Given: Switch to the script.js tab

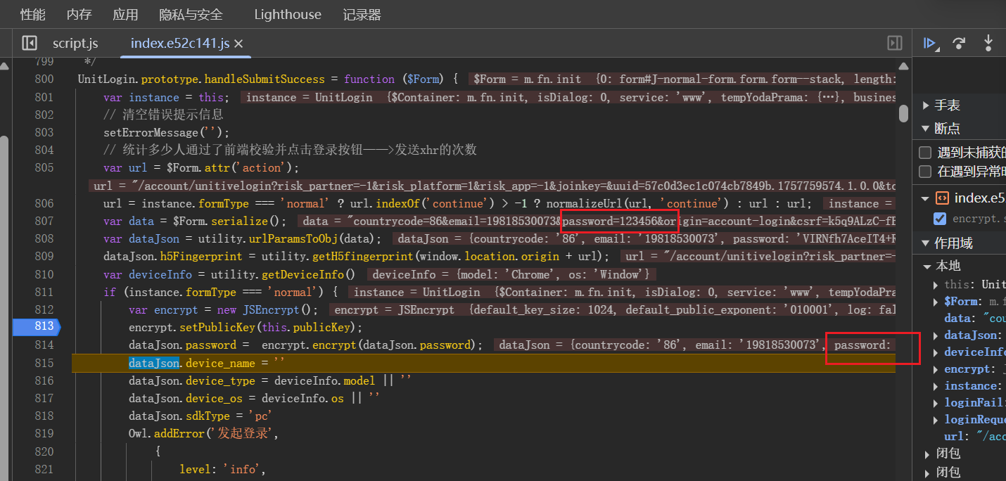Looking at the screenshot, I should (75, 44).
